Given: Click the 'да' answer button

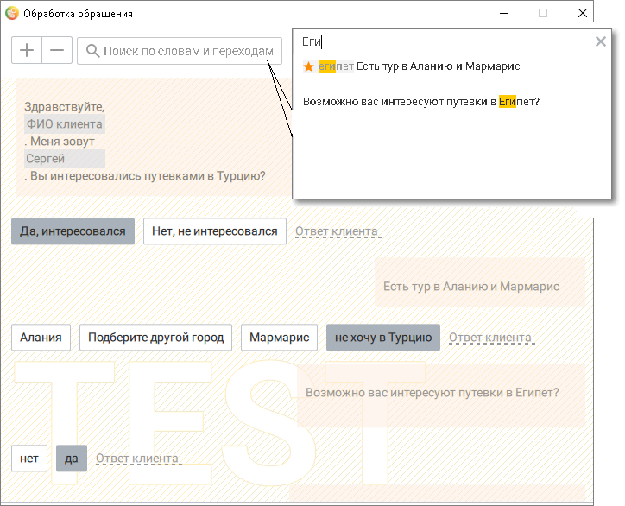Looking at the screenshot, I should [x=72, y=459].
